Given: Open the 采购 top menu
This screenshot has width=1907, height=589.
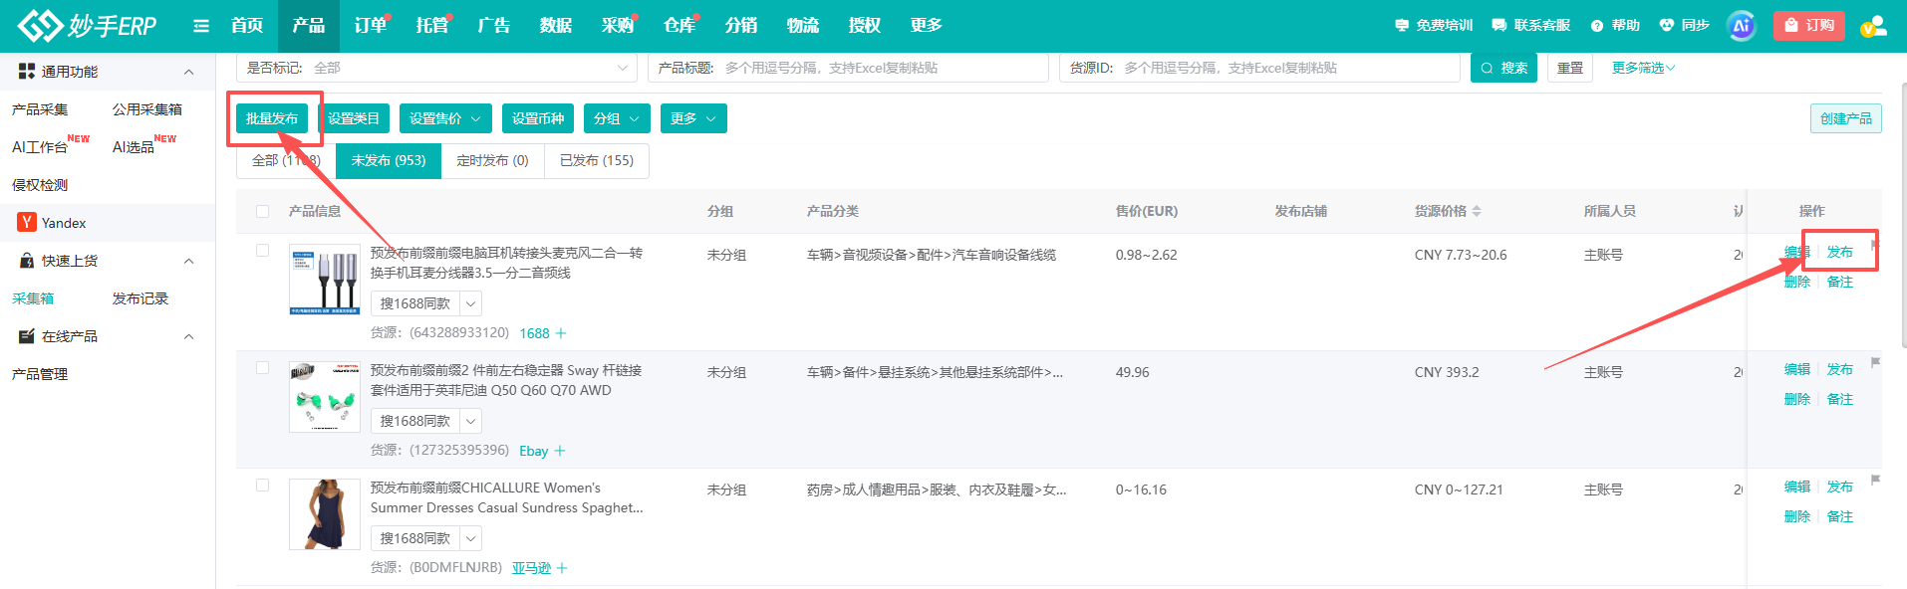Looking at the screenshot, I should pyautogui.click(x=618, y=26).
